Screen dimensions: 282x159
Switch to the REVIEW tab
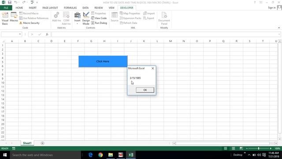coord(99,8)
